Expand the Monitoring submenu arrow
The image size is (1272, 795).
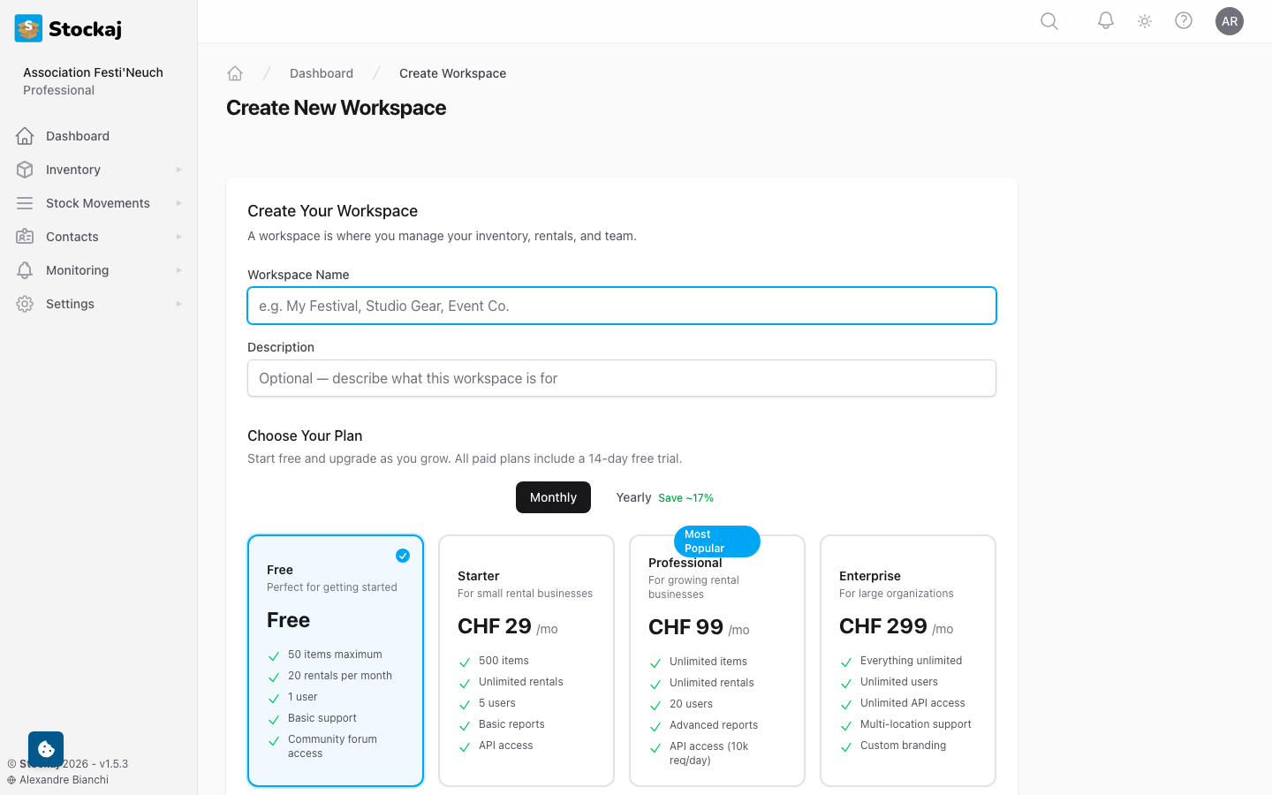pyautogui.click(x=178, y=270)
